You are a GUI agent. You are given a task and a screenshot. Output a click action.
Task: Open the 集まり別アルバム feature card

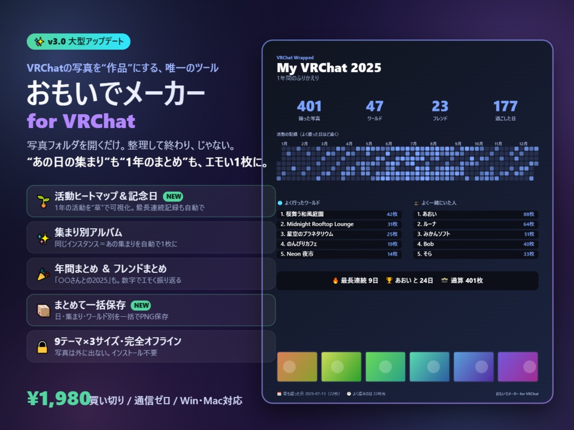tap(151, 237)
